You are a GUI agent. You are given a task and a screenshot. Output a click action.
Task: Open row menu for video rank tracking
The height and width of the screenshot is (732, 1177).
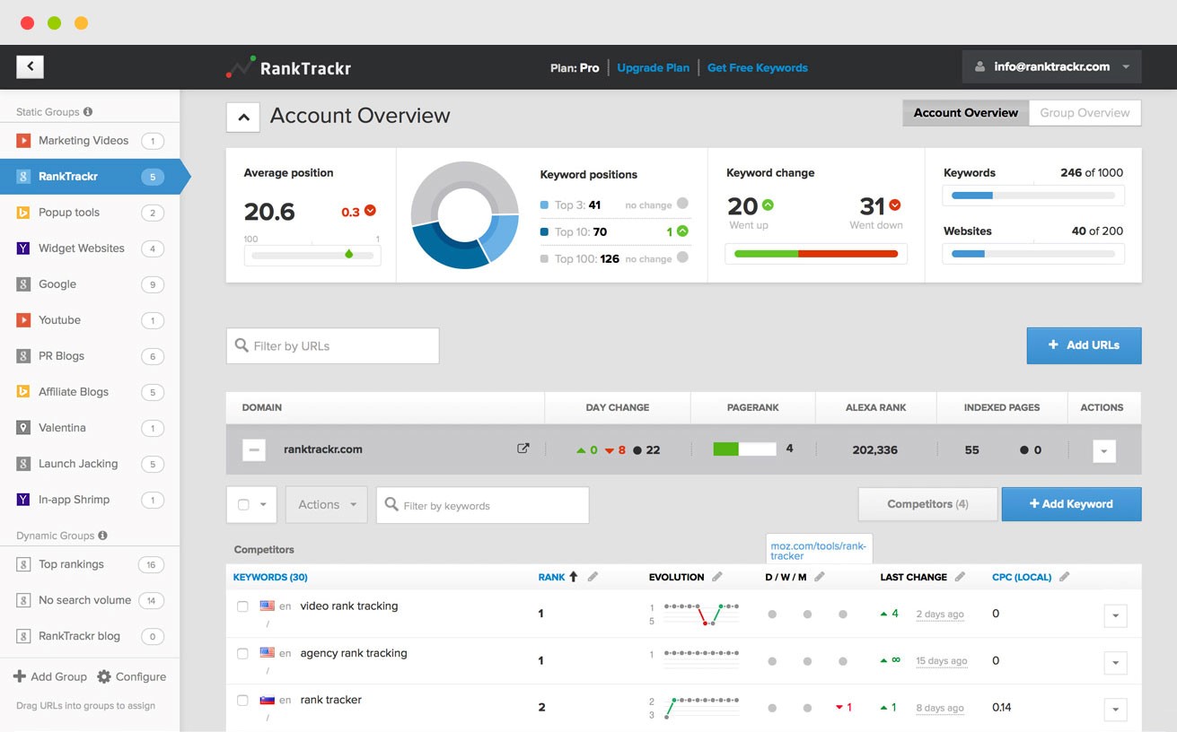1115,616
